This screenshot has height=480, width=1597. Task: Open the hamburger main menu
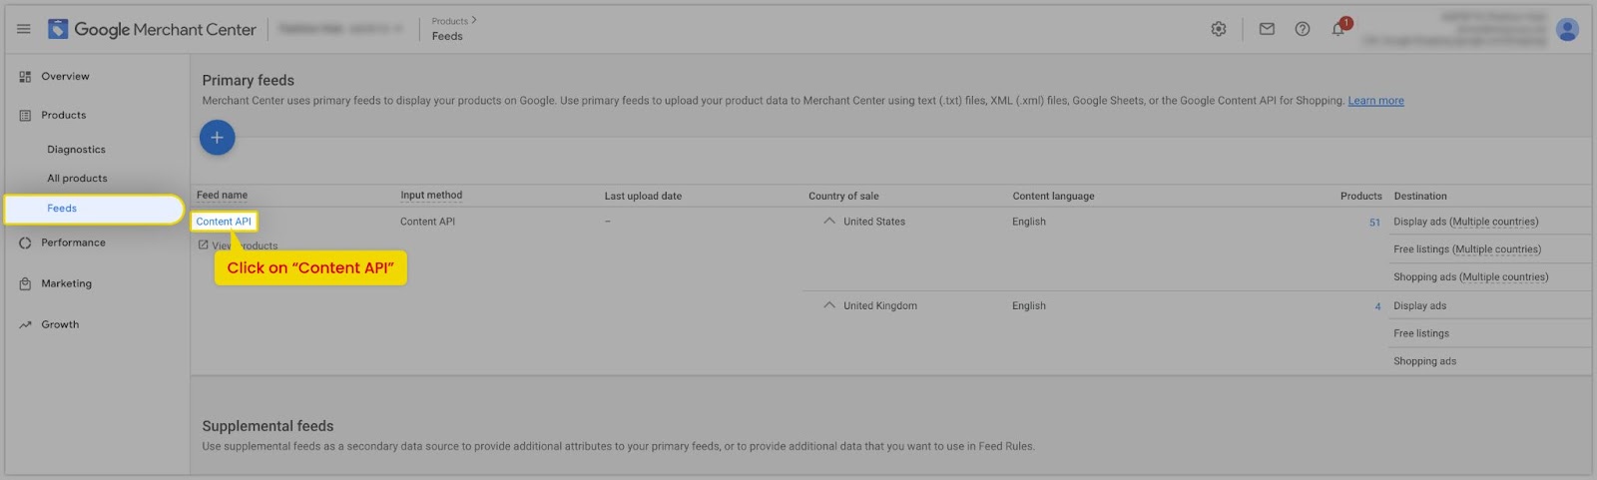24,29
